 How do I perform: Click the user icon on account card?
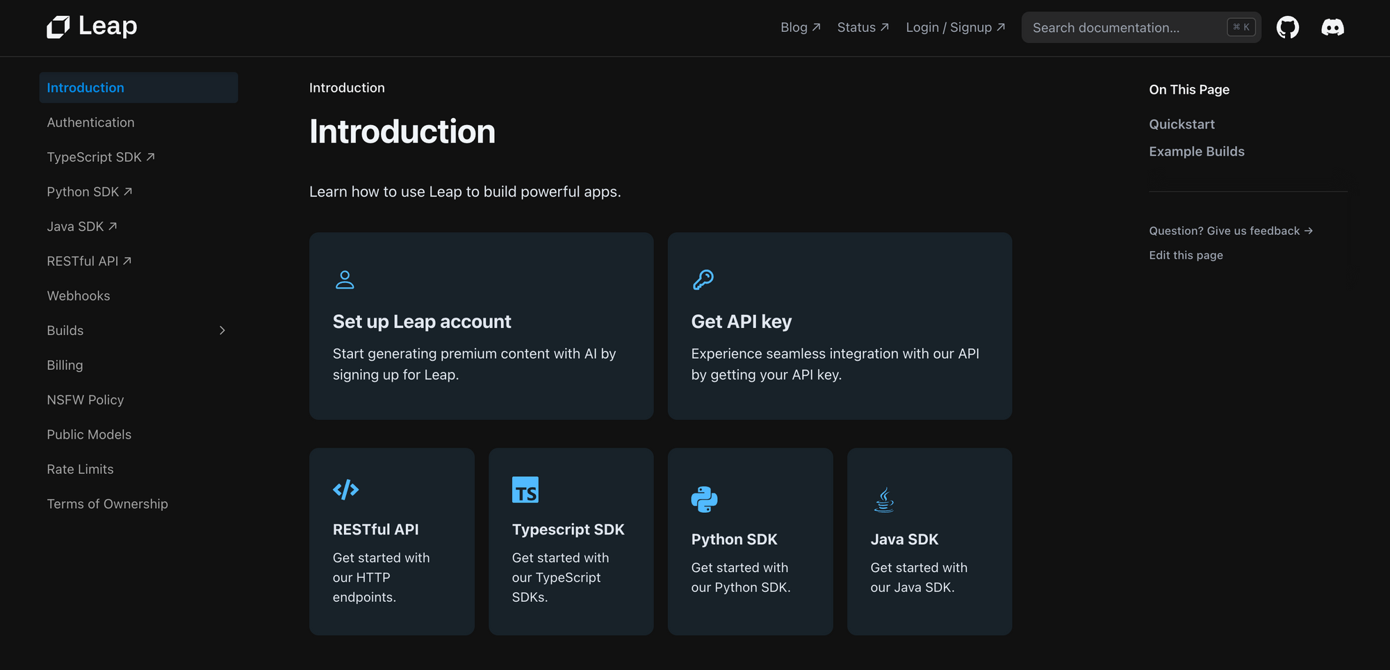[345, 279]
